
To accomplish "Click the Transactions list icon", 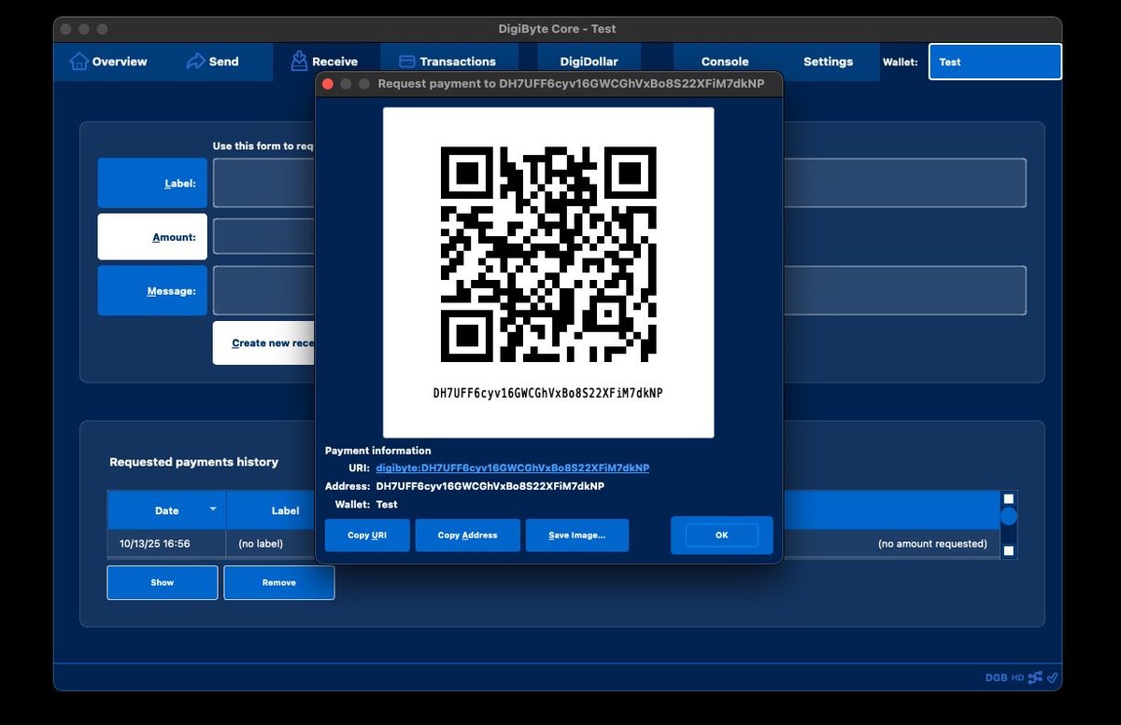I will pyautogui.click(x=406, y=60).
